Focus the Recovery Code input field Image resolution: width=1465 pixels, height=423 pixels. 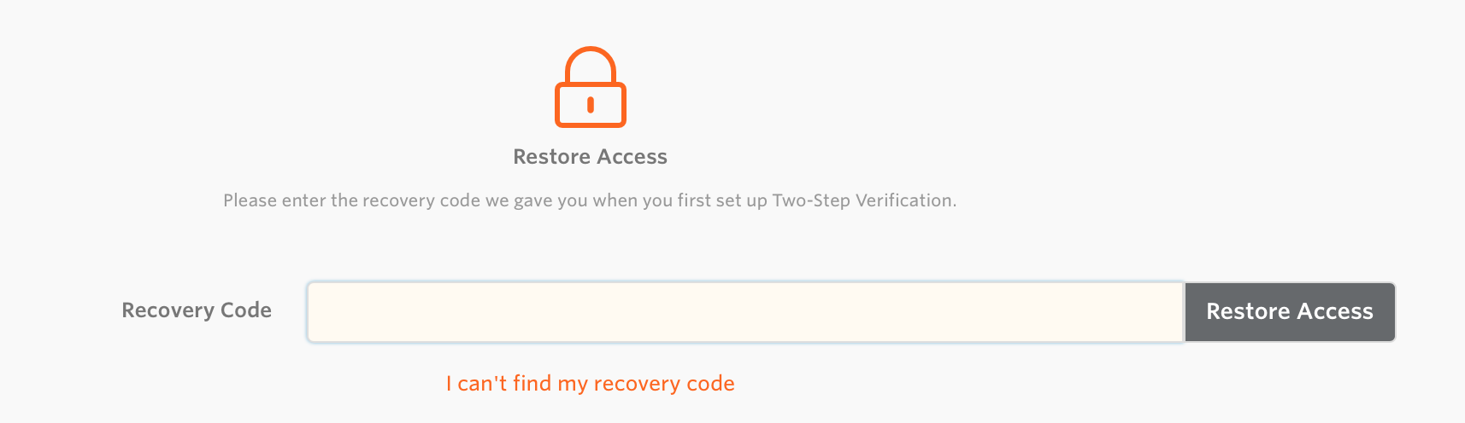[745, 312]
